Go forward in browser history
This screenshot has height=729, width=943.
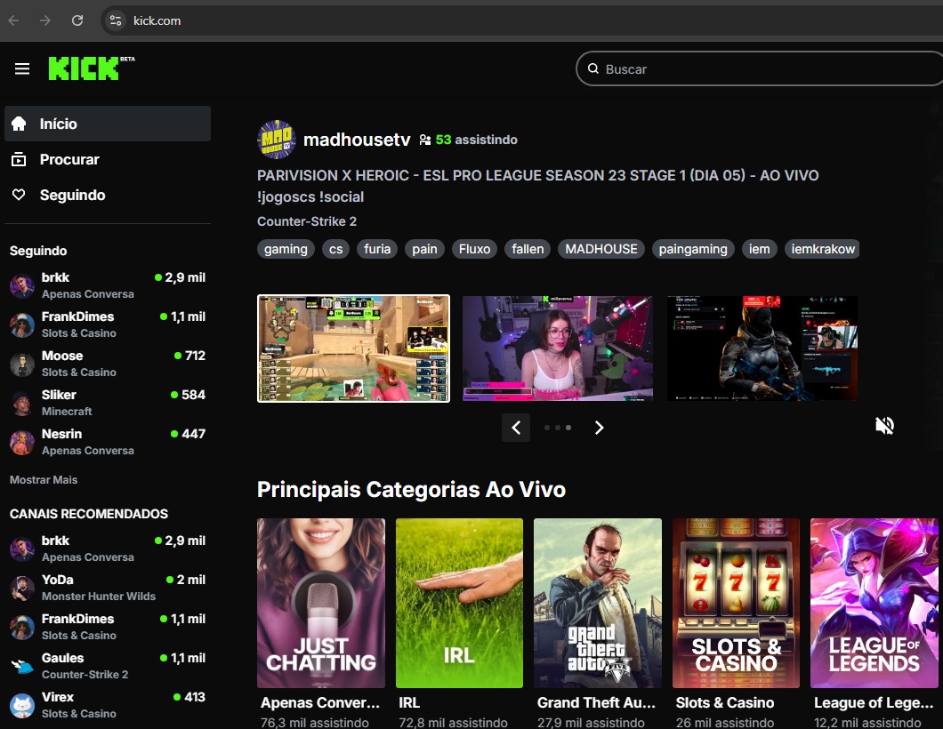click(45, 20)
